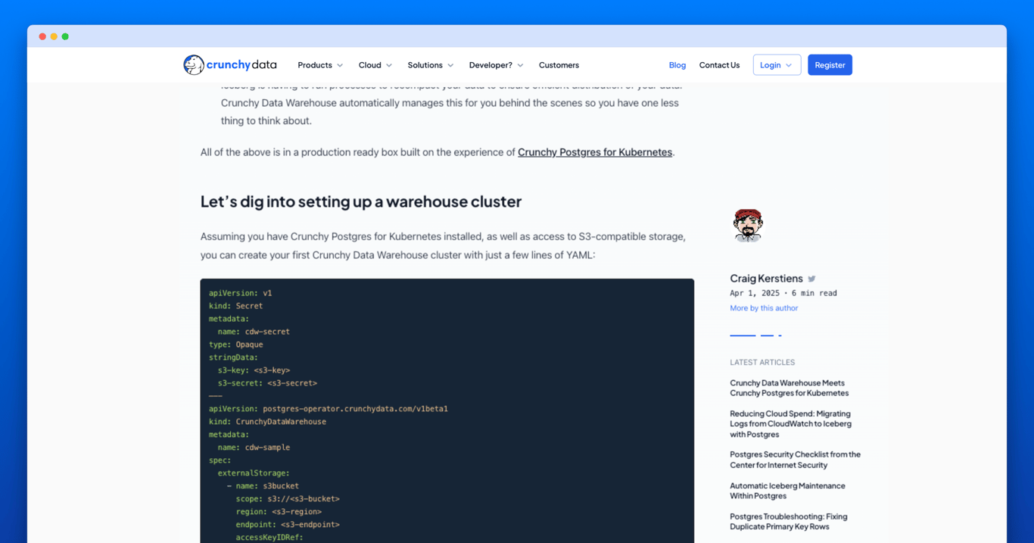Open article Reducing Cloud Spend: Migrating Logs

[790, 424]
